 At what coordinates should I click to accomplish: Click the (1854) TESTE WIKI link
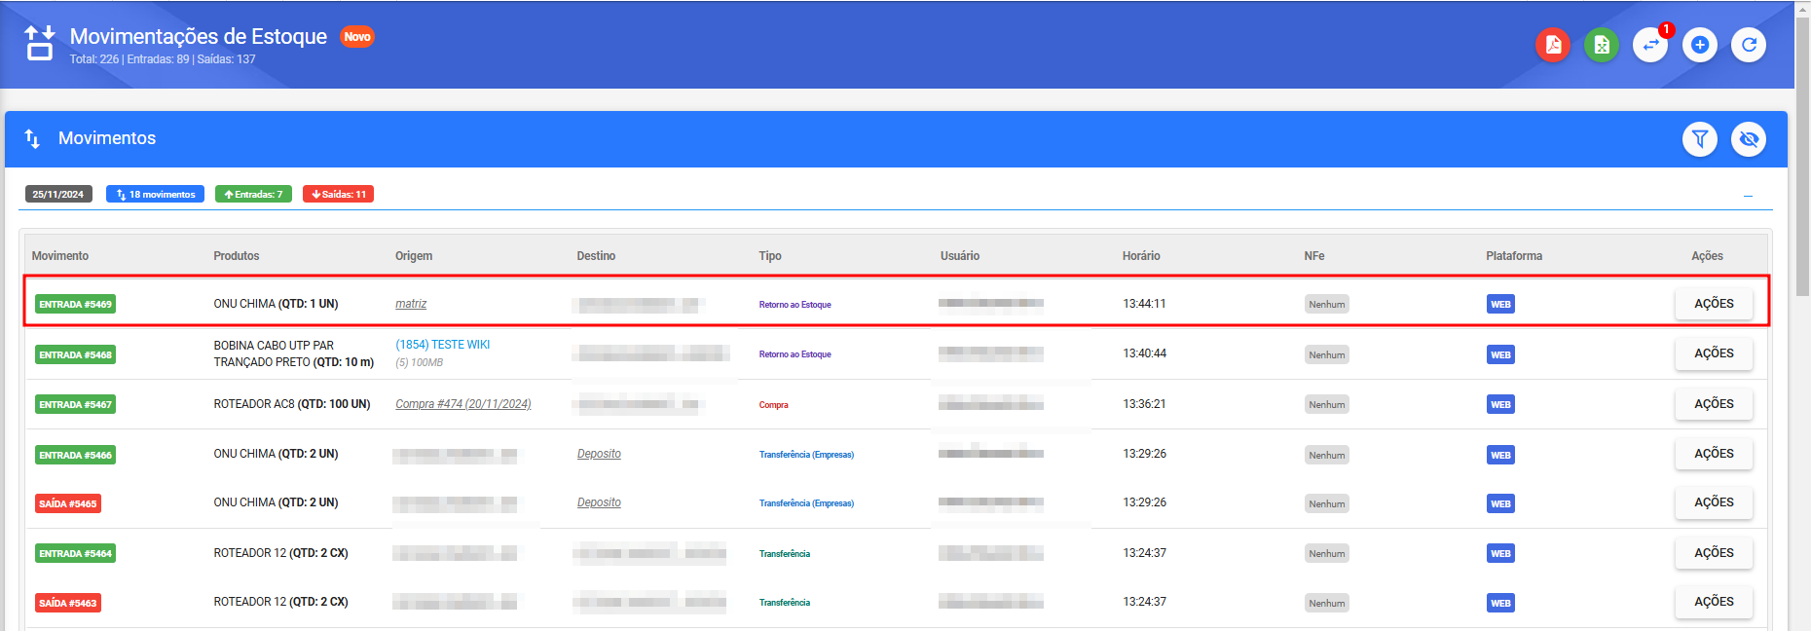pos(442,345)
